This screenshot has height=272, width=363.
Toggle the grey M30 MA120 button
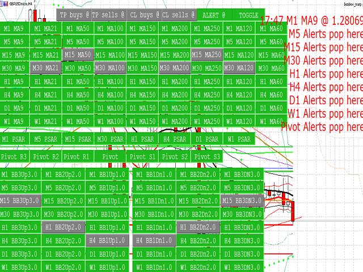[239, 68]
